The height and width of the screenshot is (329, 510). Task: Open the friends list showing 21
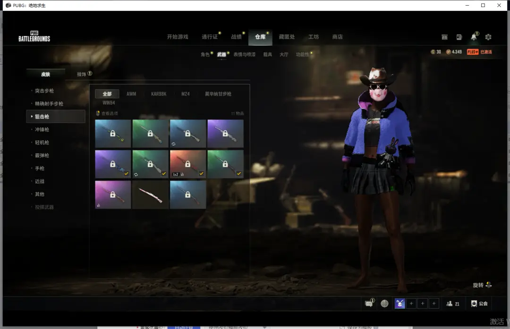(453, 304)
